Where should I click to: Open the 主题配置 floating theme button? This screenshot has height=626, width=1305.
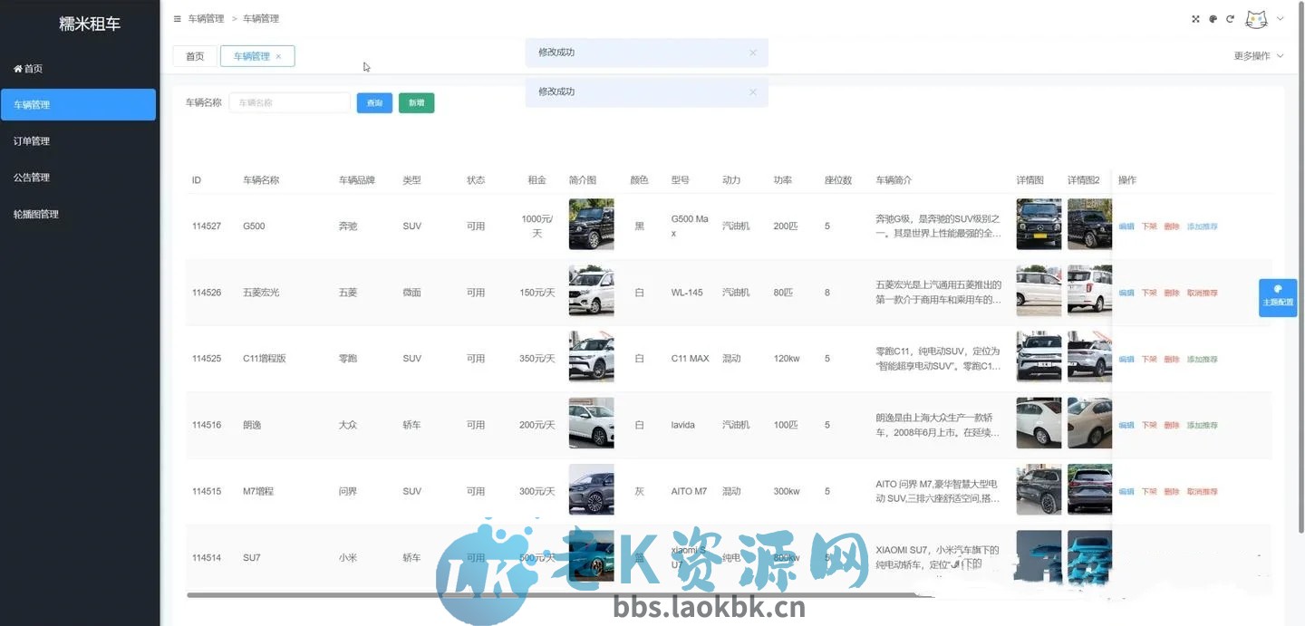[1277, 297]
